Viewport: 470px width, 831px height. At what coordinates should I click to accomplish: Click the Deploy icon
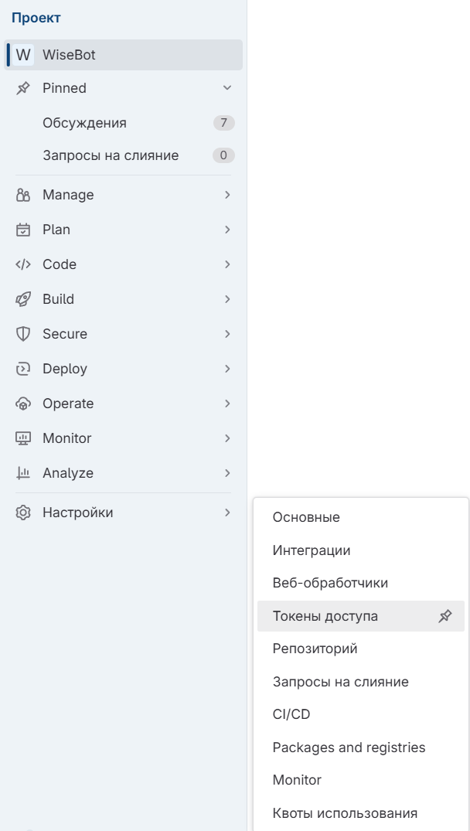coord(22,369)
